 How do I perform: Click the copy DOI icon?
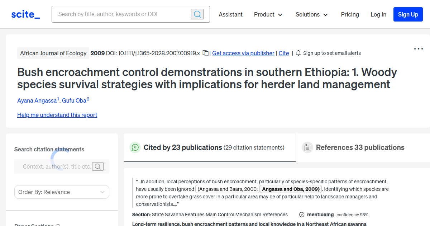[205, 53]
